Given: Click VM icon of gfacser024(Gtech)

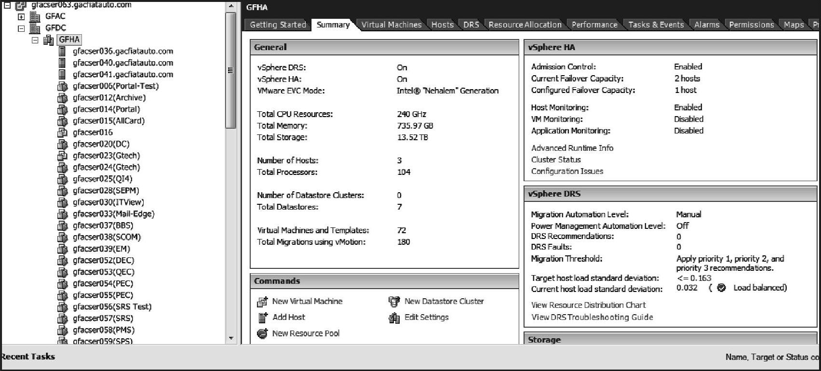Looking at the screenshot, I should pyautogui.click(x=62, y=168).
